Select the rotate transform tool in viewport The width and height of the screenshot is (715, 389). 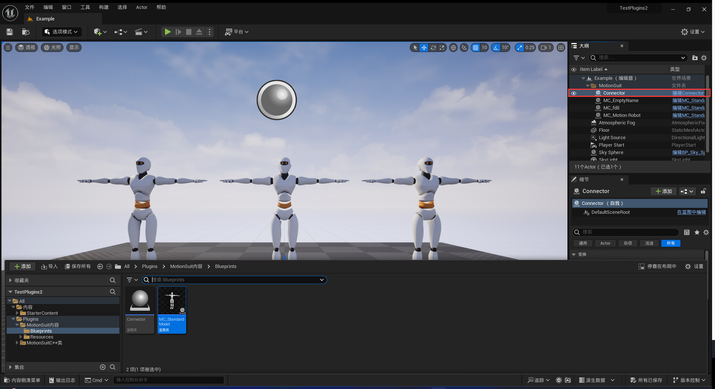coord(433,48)
